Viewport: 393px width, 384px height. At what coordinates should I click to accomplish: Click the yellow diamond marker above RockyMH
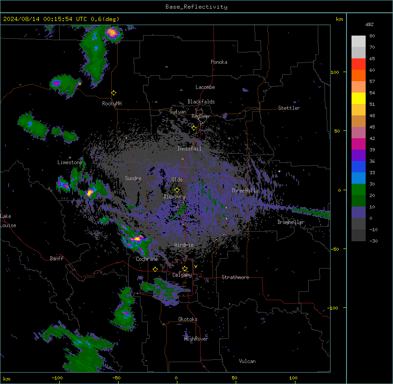[x=114, y=93]
